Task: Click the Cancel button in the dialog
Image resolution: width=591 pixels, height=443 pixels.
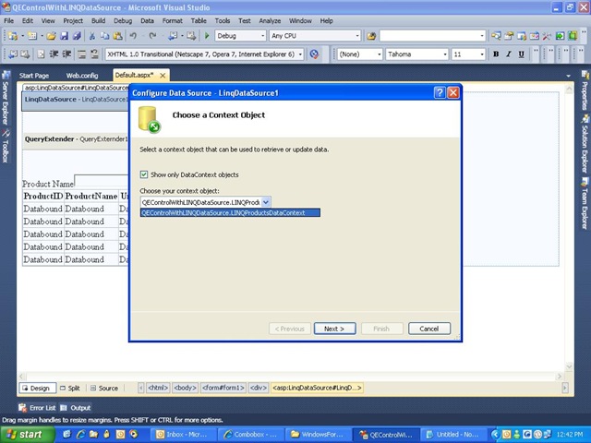Action: coord(428,329)
